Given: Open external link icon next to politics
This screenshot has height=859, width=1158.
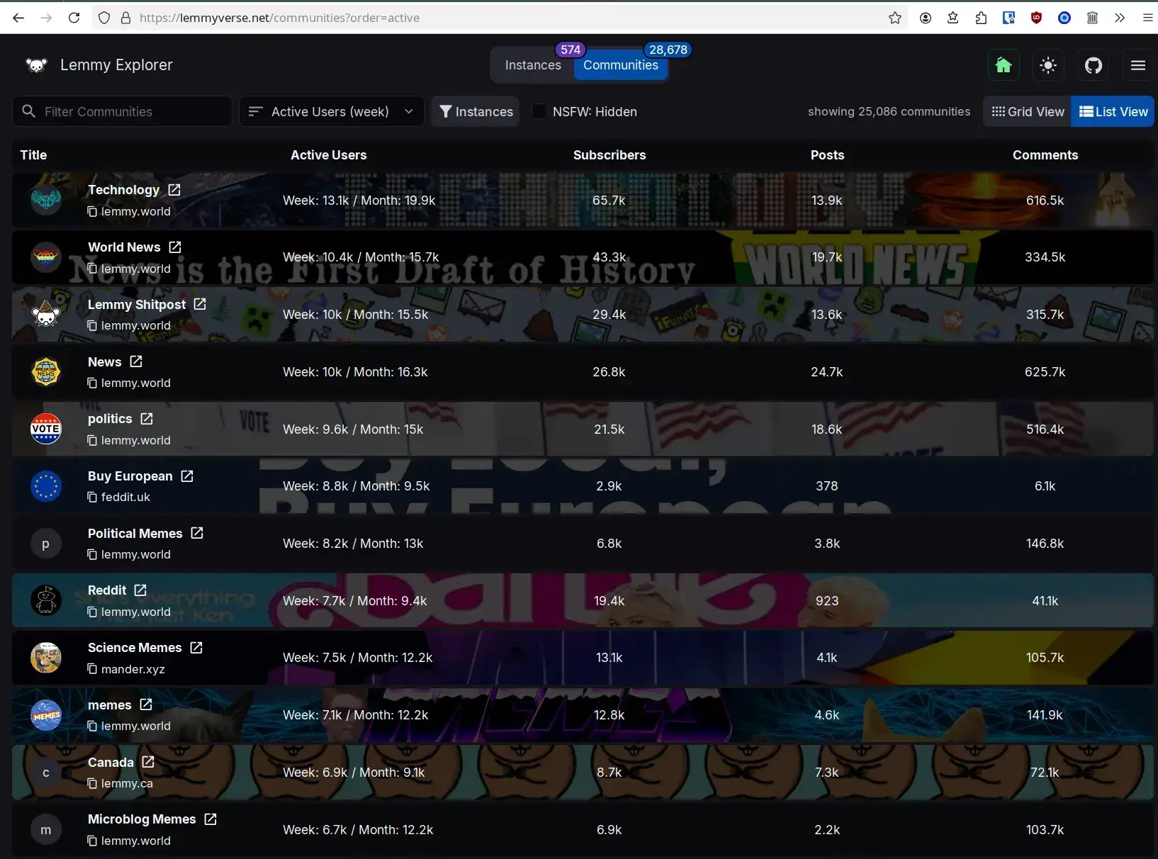Looking at the screenshot, I should [147, 419].
